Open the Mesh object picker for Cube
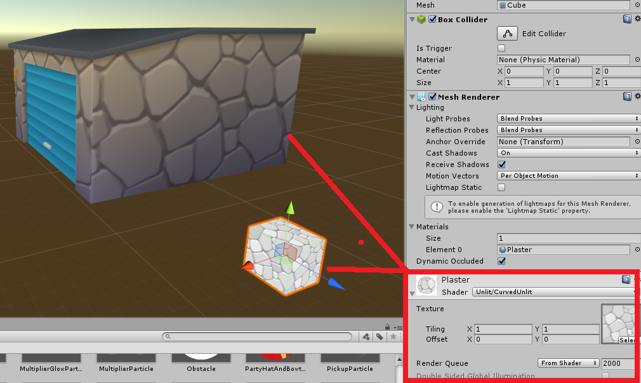 tap(637, 5)
